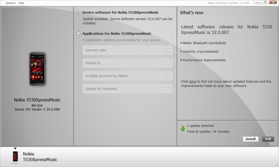Click the 'Nokia 5530XpressMusic' device bar label

pyautogui.click(x=40, y=157)
